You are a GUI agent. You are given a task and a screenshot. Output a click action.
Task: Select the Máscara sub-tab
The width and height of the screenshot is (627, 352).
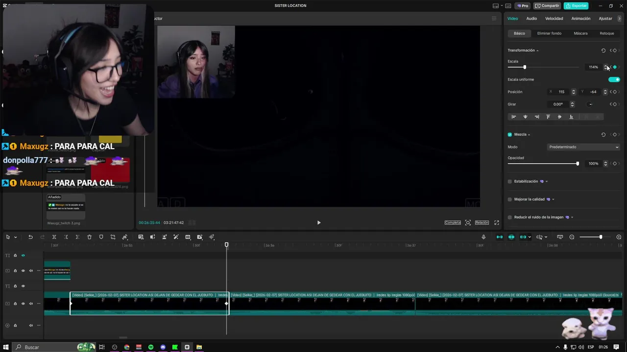pyautogui.click(x=580, y=33)
